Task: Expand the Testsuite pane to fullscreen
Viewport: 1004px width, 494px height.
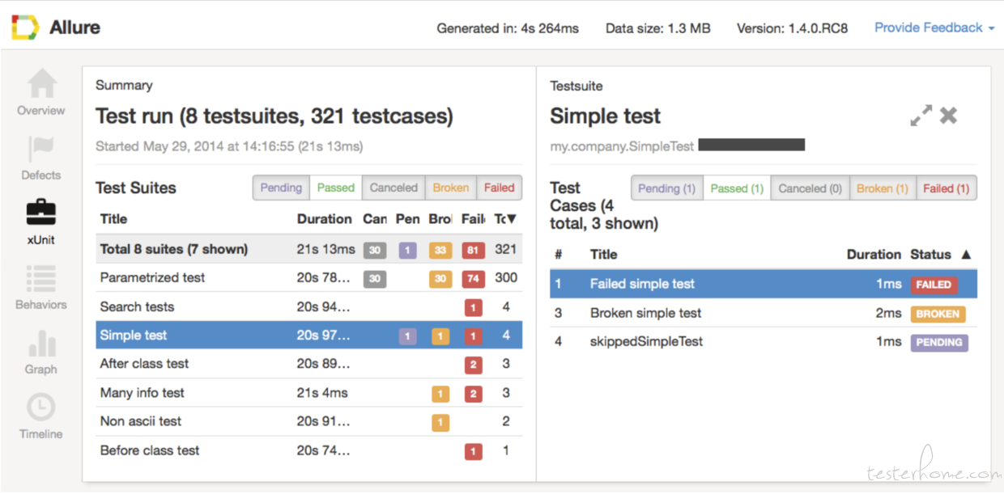Action: [x=921, y=116]
